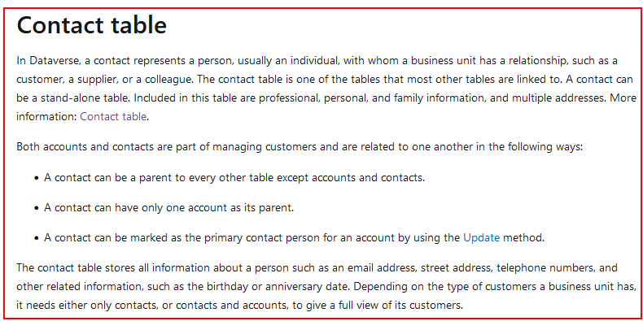Click the word method after Update

(523, 238)
